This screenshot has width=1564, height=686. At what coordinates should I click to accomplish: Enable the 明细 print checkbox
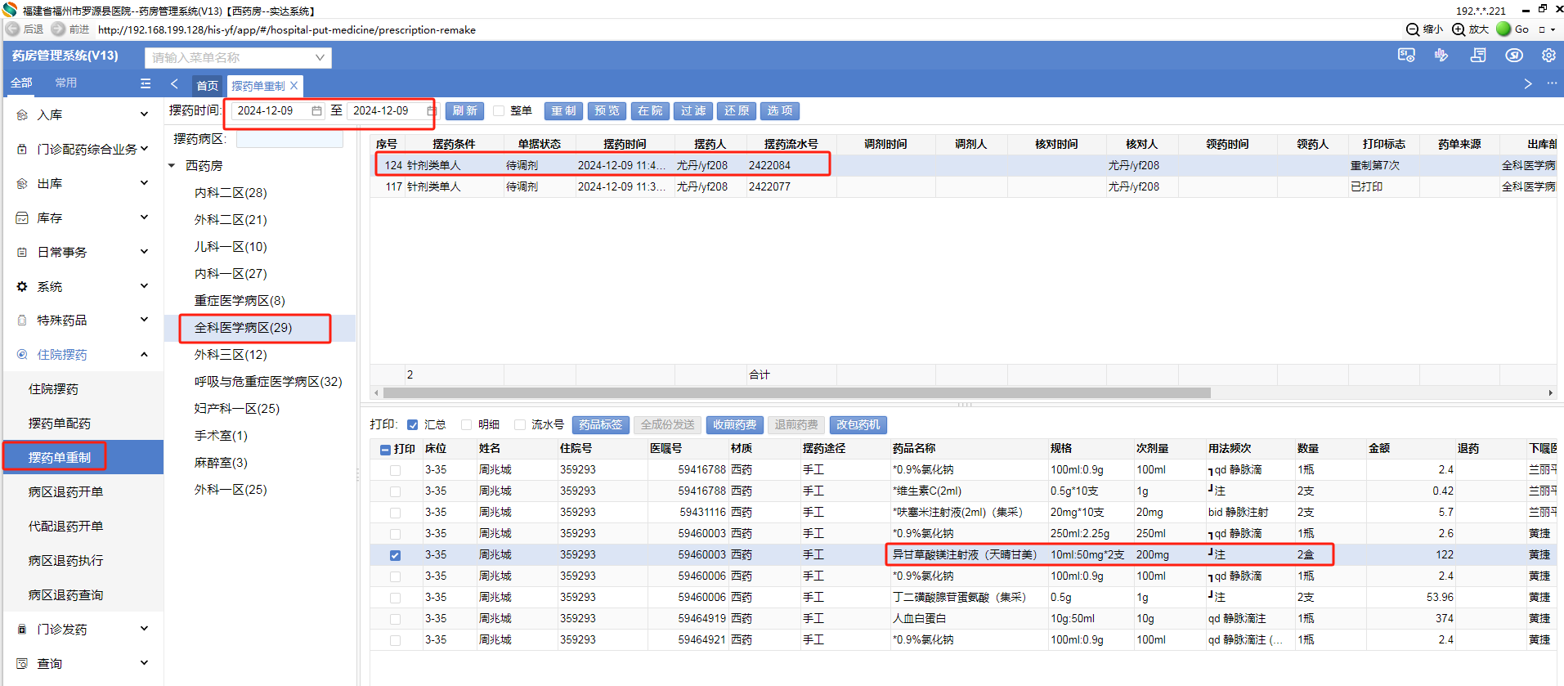pyautogui.click(x=467, y=425)
